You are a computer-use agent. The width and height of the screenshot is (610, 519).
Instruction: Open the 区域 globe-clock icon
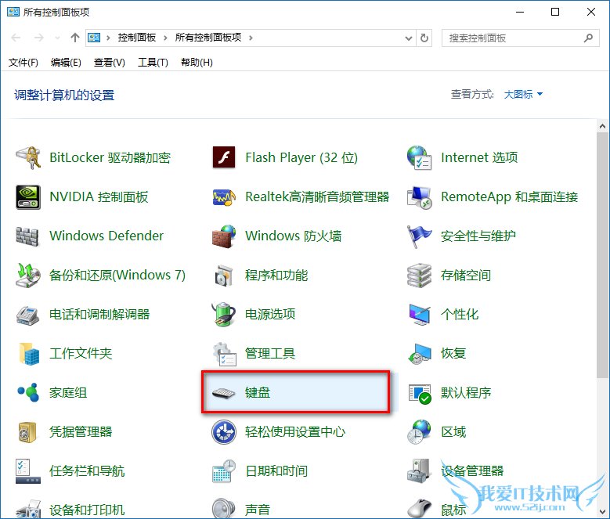[419, 432]
